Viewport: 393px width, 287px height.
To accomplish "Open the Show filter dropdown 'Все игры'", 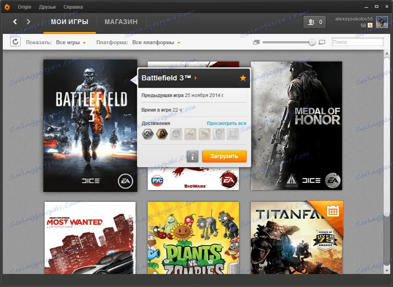I will point(71,43).
